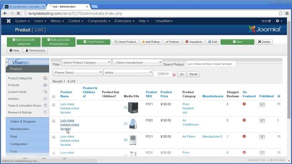
Task: Open the Shop sidebar section
Action: coord(27,137)
